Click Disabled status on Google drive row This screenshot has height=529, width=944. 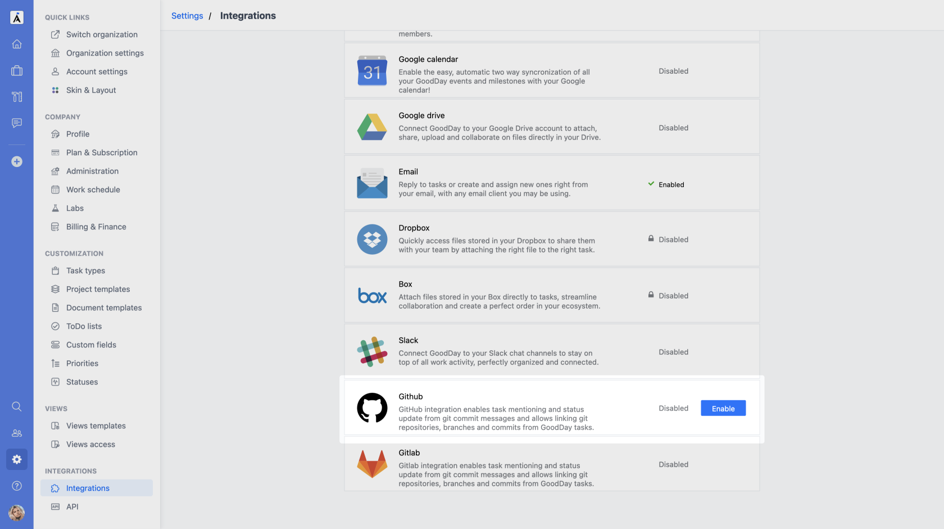click(673, 128)
